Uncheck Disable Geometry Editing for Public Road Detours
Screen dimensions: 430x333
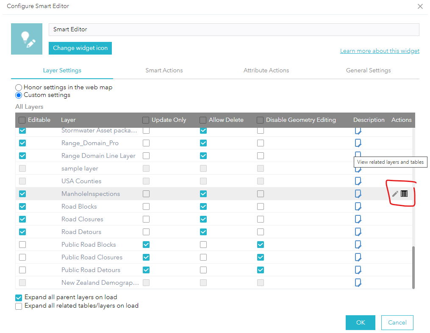[x=261, y=270]
